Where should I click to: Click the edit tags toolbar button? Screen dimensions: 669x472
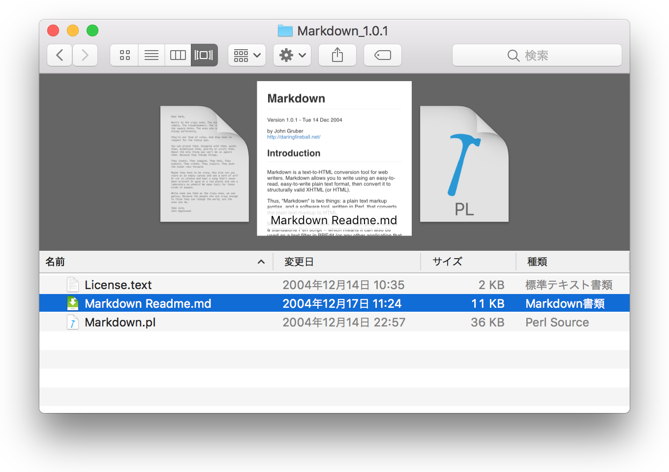[383, 55]
